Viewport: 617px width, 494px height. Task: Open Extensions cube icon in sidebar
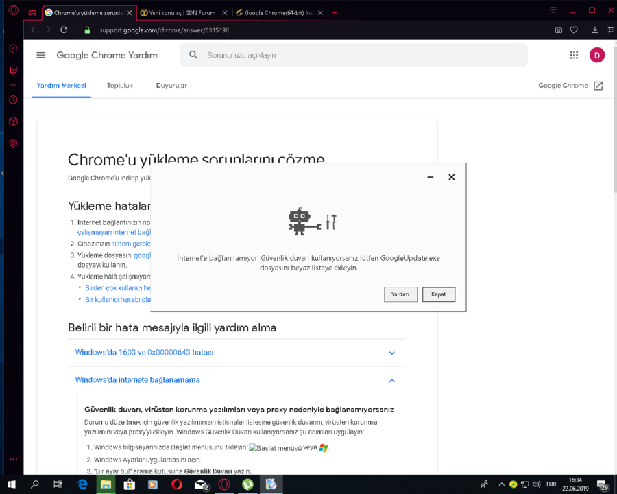(14, 121)
